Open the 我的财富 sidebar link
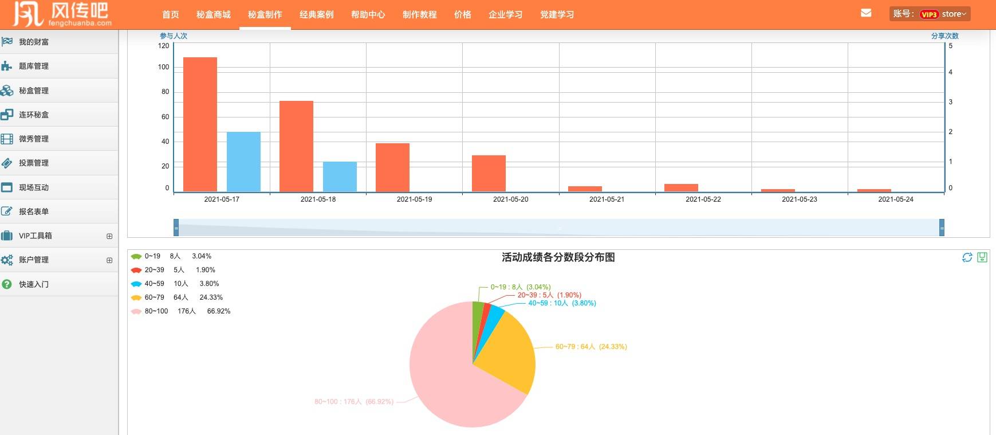 click(x=34, y=42)
